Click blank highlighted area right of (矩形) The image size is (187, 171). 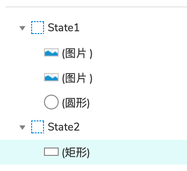[137, 152]
